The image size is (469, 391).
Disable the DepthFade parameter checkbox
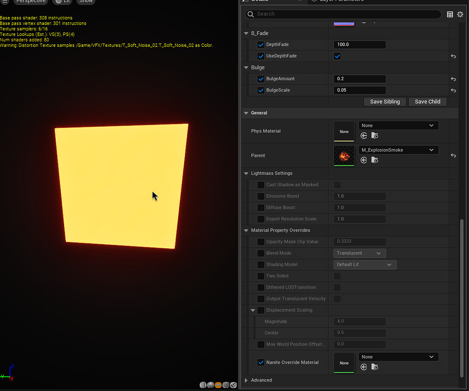261,44
